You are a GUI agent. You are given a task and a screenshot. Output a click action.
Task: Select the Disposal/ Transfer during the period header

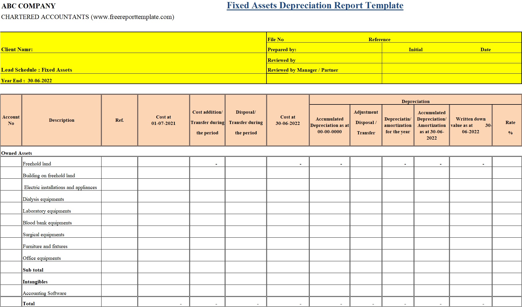click(x=246, y=120)
